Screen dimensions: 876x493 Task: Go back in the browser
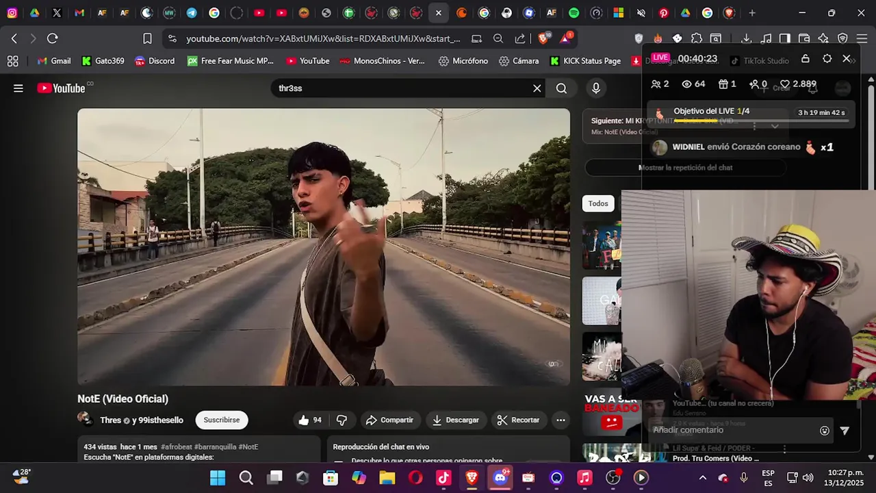14,38
